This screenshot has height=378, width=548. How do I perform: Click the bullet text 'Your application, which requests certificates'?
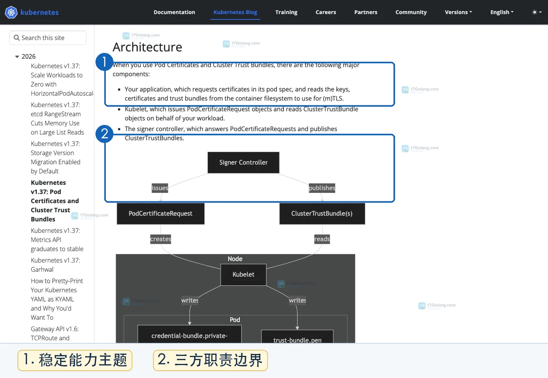(x=237, y=94)
